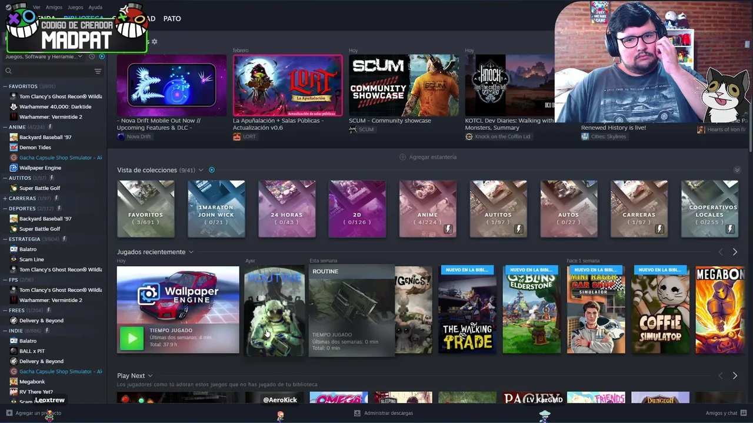Click the plus icon of Agregar estantería
The image size is (753, 423).
403,157
